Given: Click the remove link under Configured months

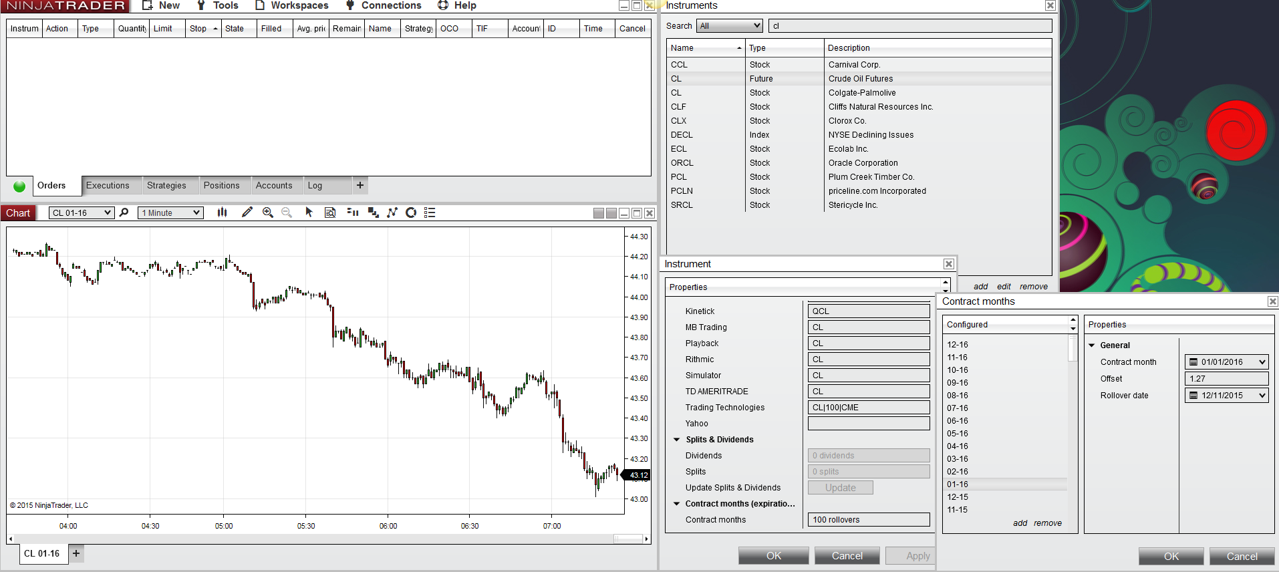Looking at the screenshot, I should 1047,523.
